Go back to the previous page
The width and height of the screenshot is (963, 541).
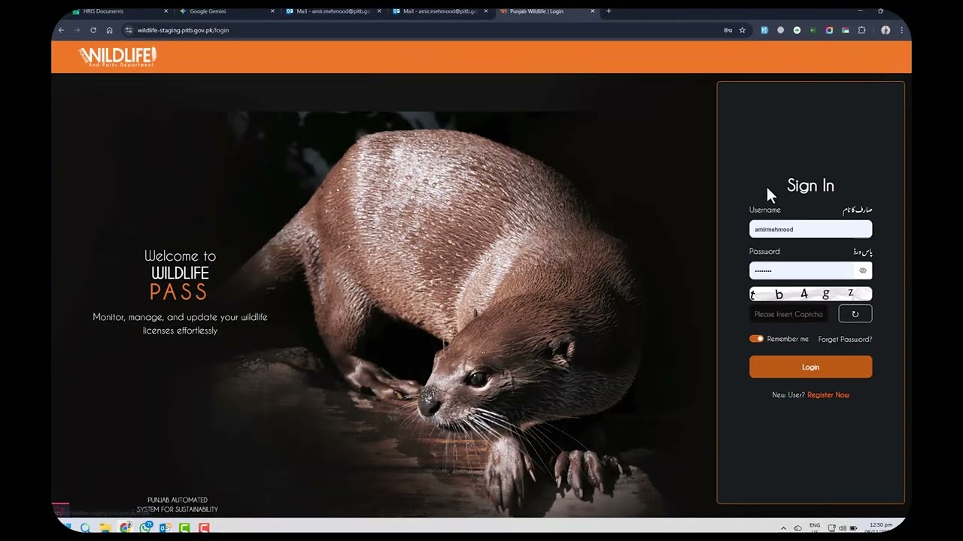click(x=62, y=30)
